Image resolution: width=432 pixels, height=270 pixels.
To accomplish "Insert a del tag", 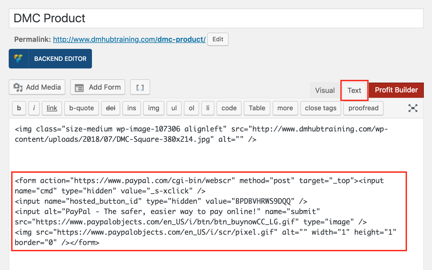I will (x=111, y=108).
